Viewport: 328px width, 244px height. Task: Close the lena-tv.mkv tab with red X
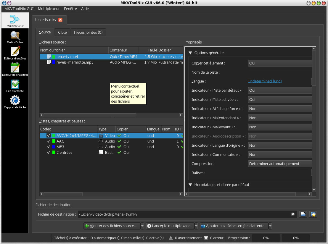60,20
